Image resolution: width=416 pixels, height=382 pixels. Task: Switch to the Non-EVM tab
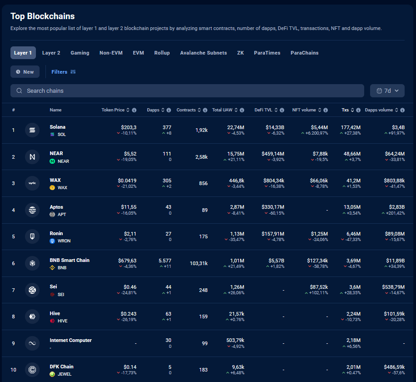click(111, 53)
